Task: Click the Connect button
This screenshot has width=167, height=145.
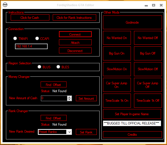Action: 75,34
